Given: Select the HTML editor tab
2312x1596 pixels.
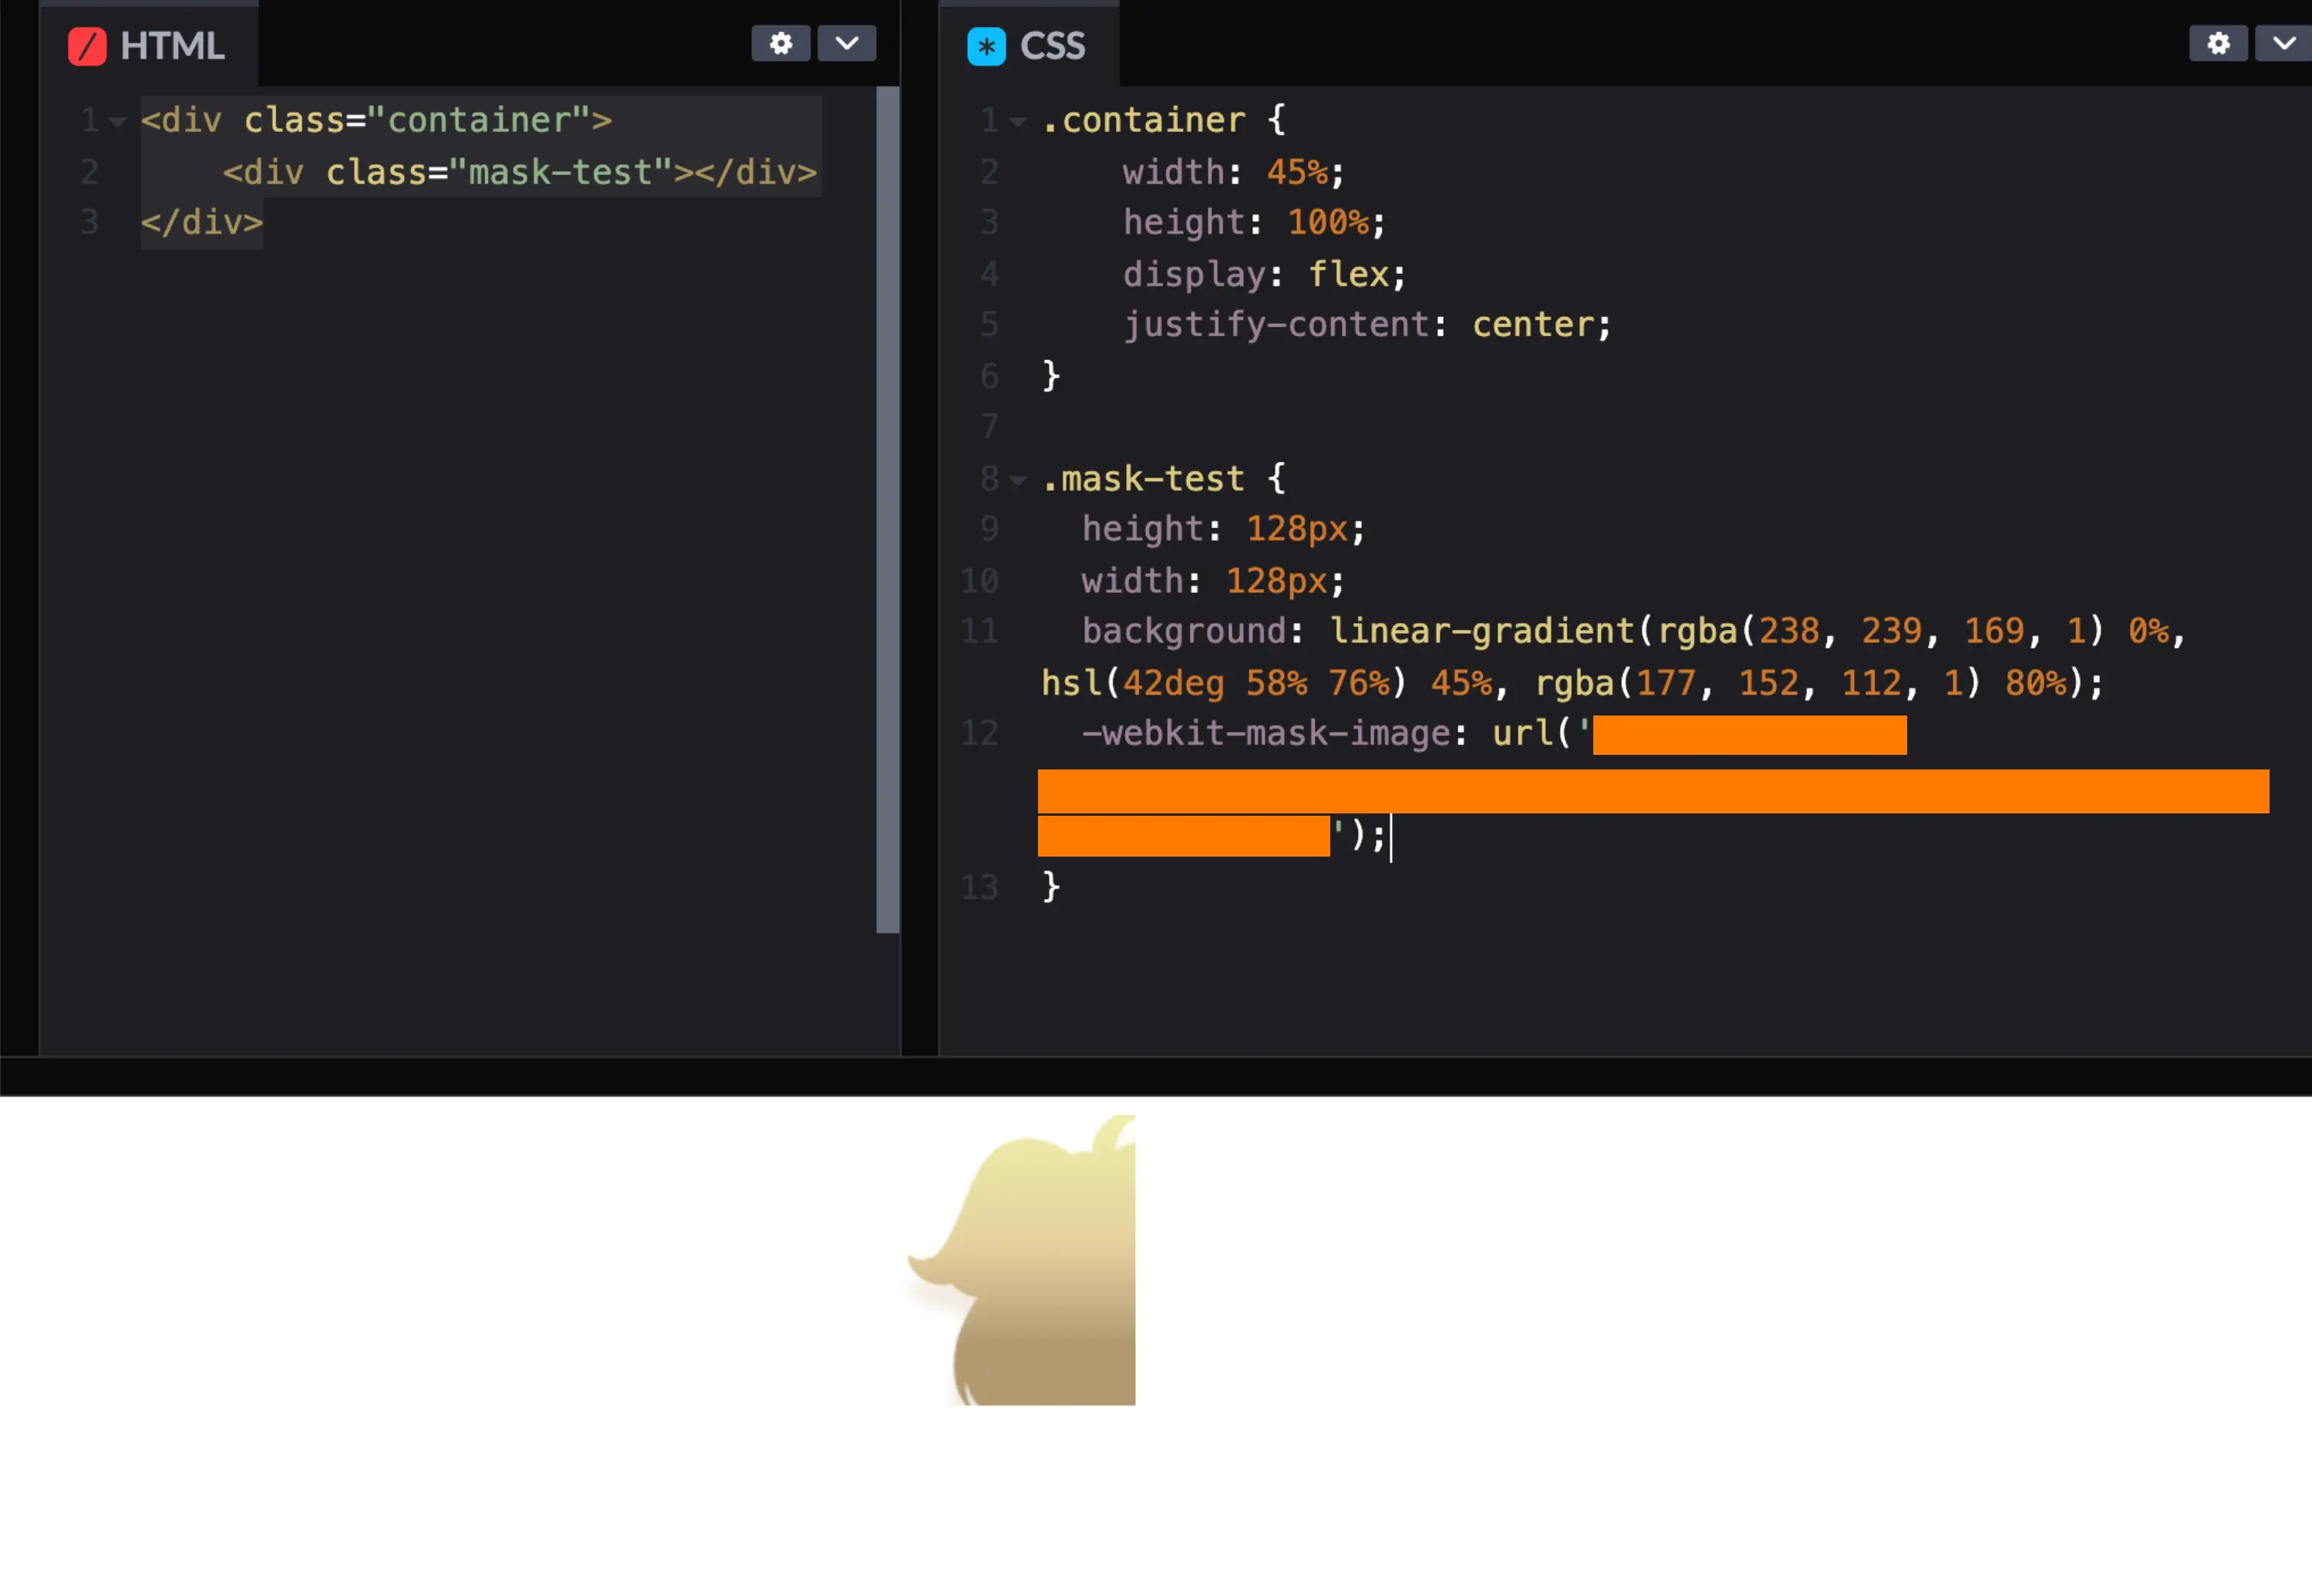Looking at the screenshot, I should [148, 46].
